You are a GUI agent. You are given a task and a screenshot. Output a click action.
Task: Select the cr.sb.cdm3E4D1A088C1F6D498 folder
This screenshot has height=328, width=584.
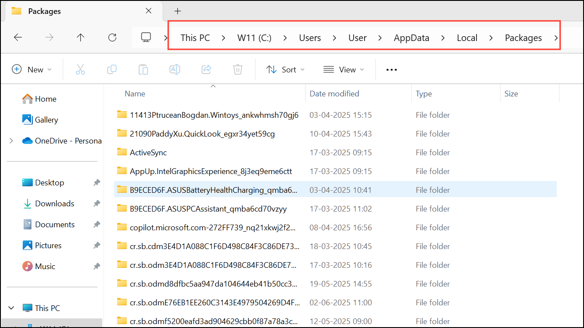[x=335, y=246]
